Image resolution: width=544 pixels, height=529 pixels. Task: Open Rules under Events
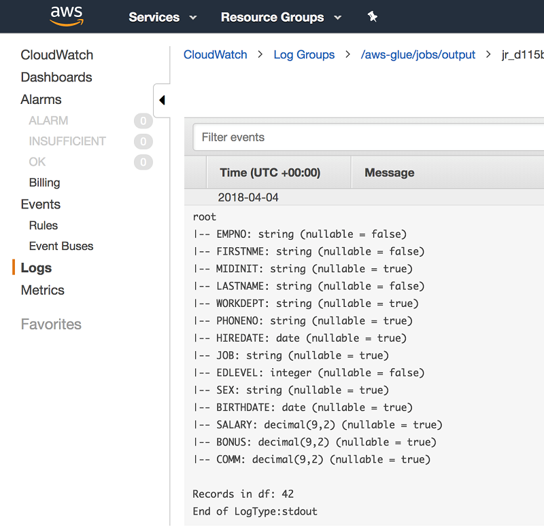(44, 225)
